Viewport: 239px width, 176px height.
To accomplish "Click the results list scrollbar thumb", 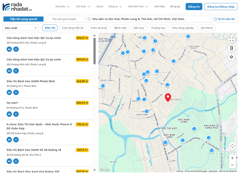I will tap(94, 51).
